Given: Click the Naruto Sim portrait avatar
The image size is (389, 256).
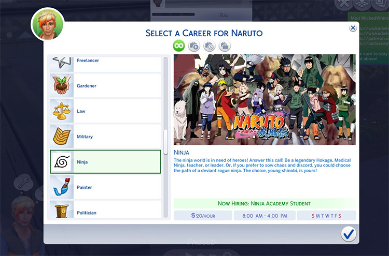Looking at the screenshot, I should tap(48, 24).
